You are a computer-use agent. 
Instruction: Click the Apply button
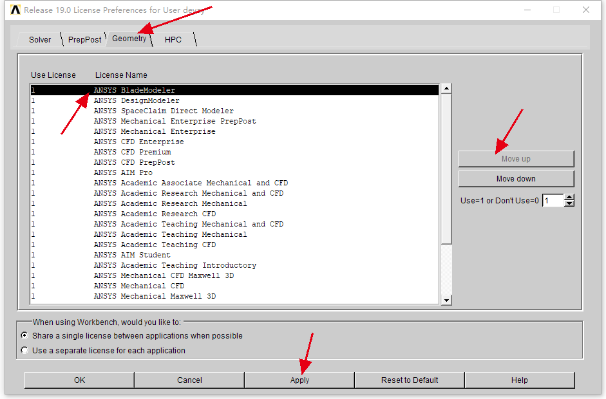tap(299, 380)
